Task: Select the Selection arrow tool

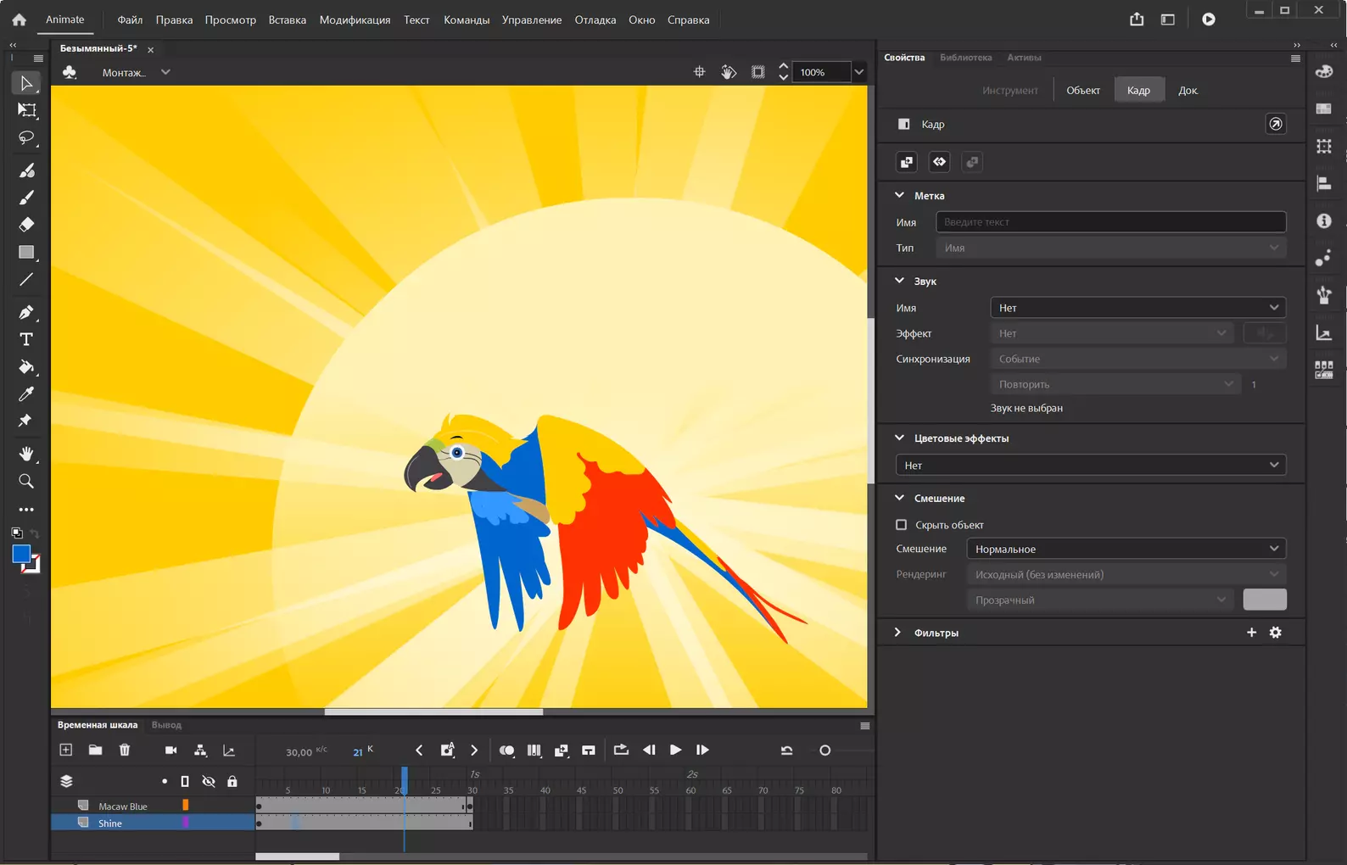Action: [26, 83]
